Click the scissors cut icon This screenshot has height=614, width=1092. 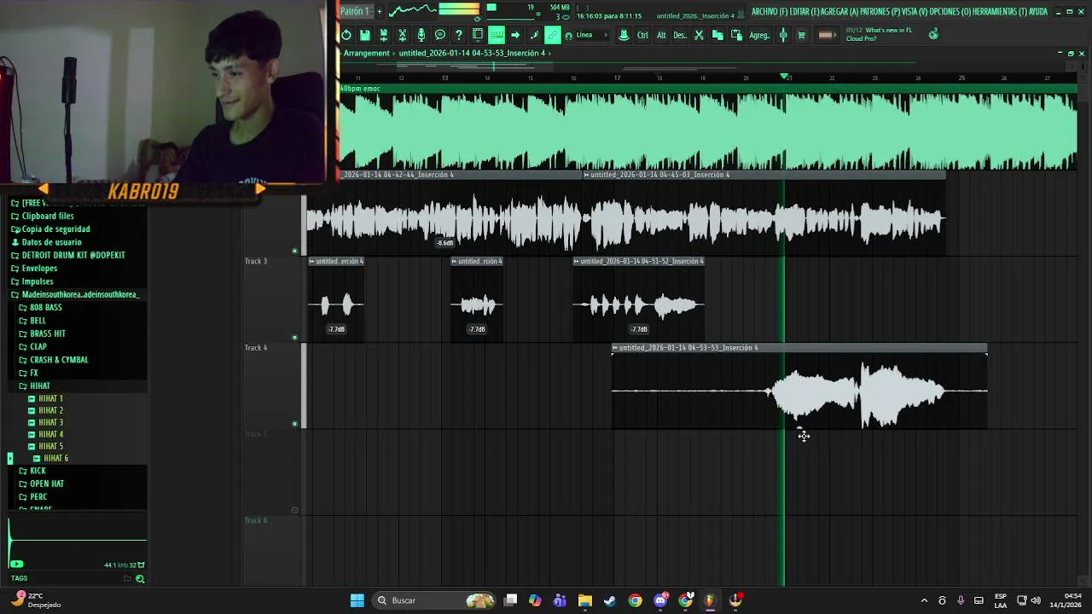click(700, 35)
